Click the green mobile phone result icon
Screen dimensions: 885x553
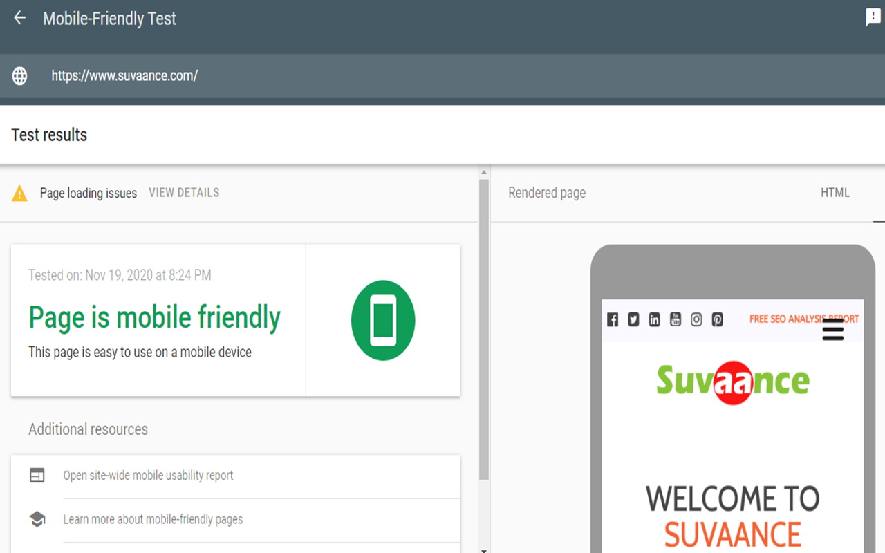pyautogui.click(x=383, y=321)
